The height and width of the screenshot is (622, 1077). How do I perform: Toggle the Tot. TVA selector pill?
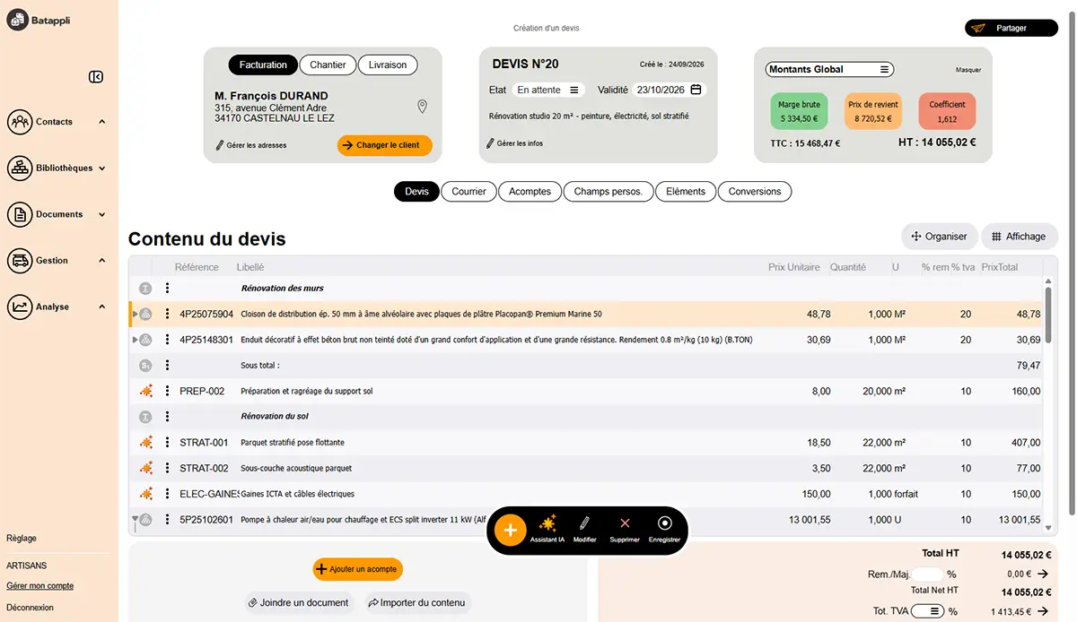[x=928, y=611]
